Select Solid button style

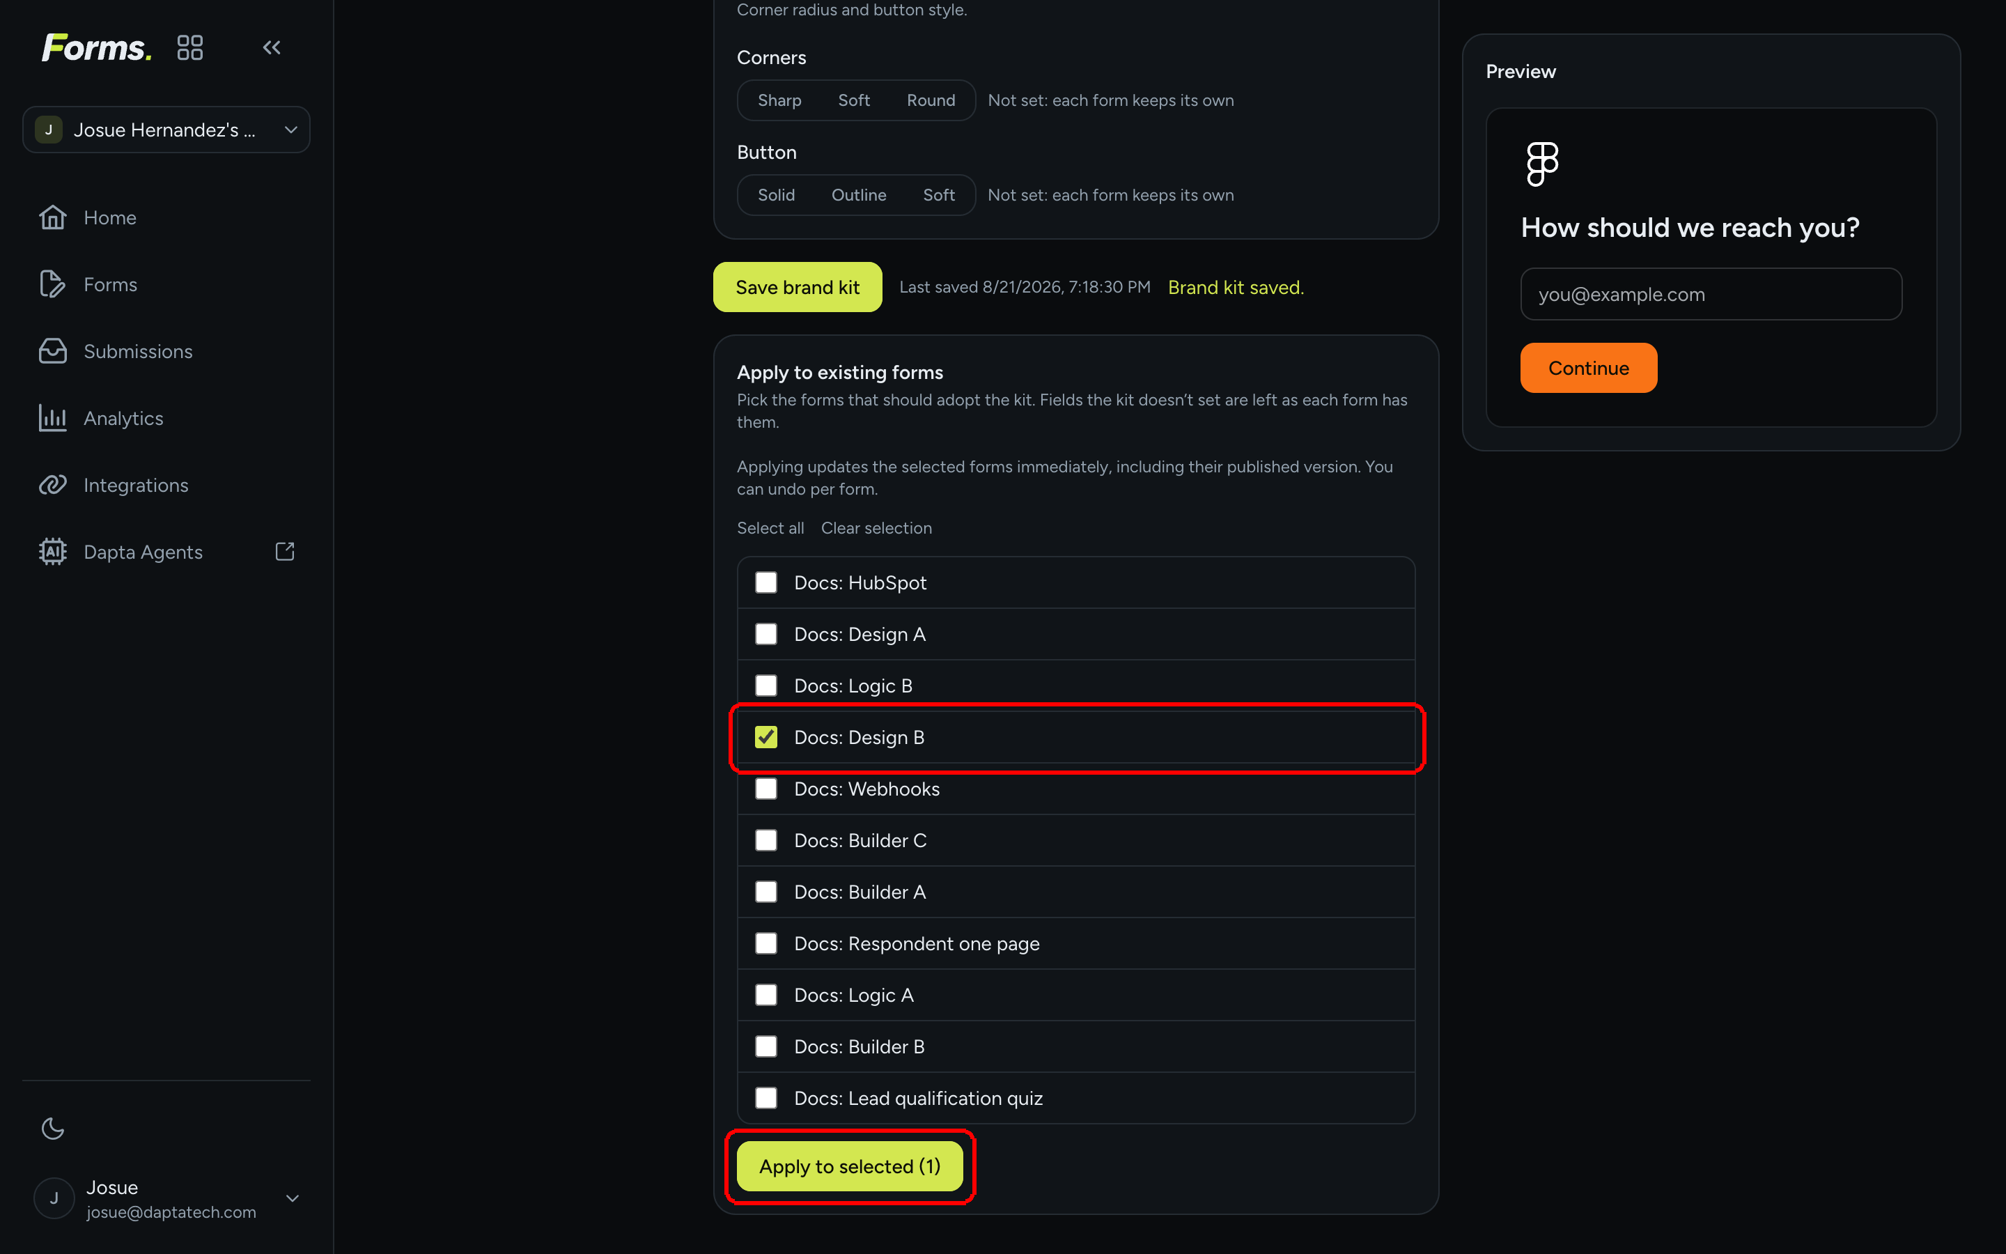point(776,194)
